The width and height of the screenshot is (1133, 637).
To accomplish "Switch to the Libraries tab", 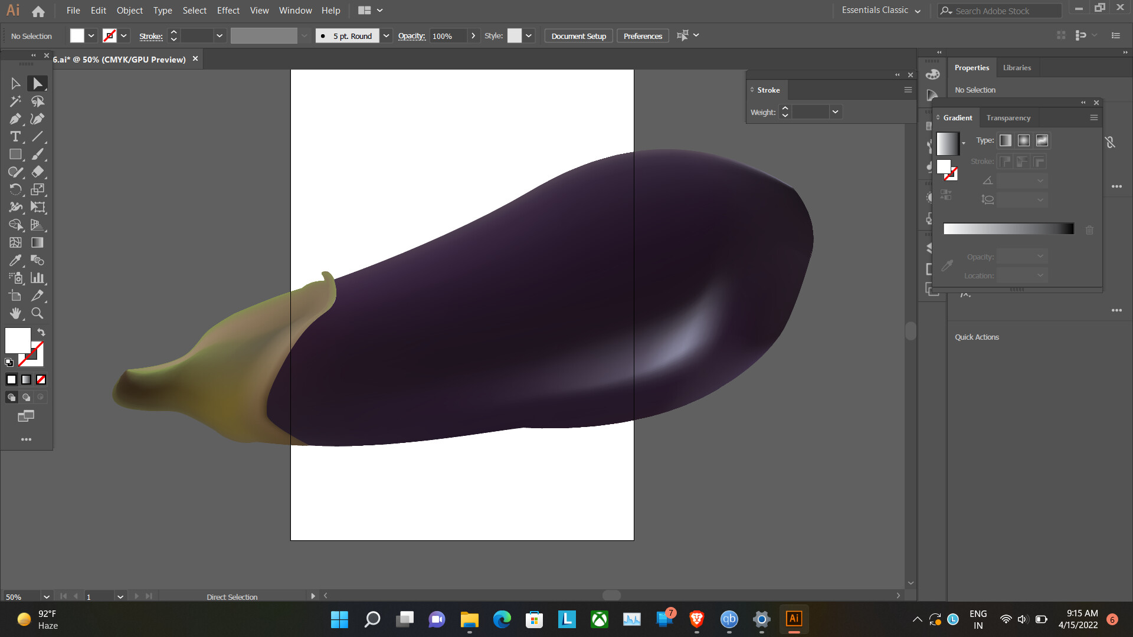I will [1017, 67].
